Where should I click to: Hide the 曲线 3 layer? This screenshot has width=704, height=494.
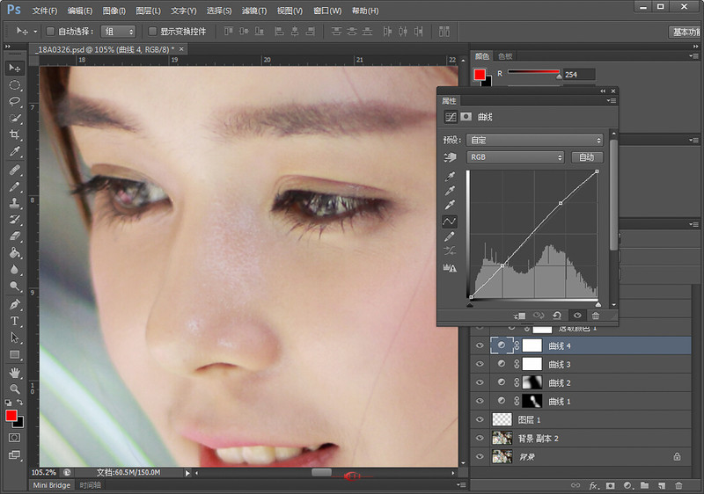point(480,364)
